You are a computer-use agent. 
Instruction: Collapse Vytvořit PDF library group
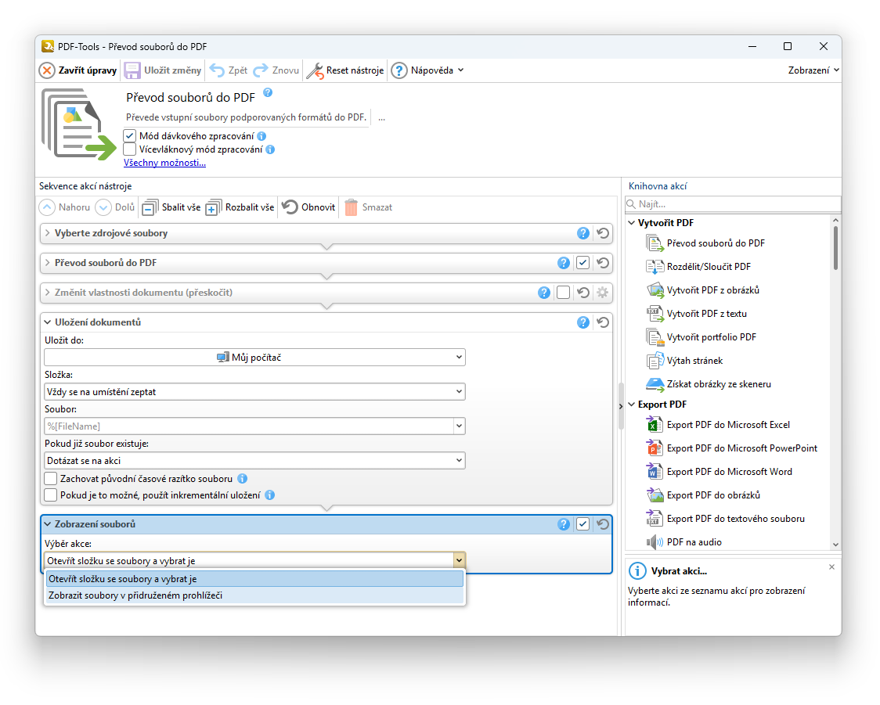631,223
